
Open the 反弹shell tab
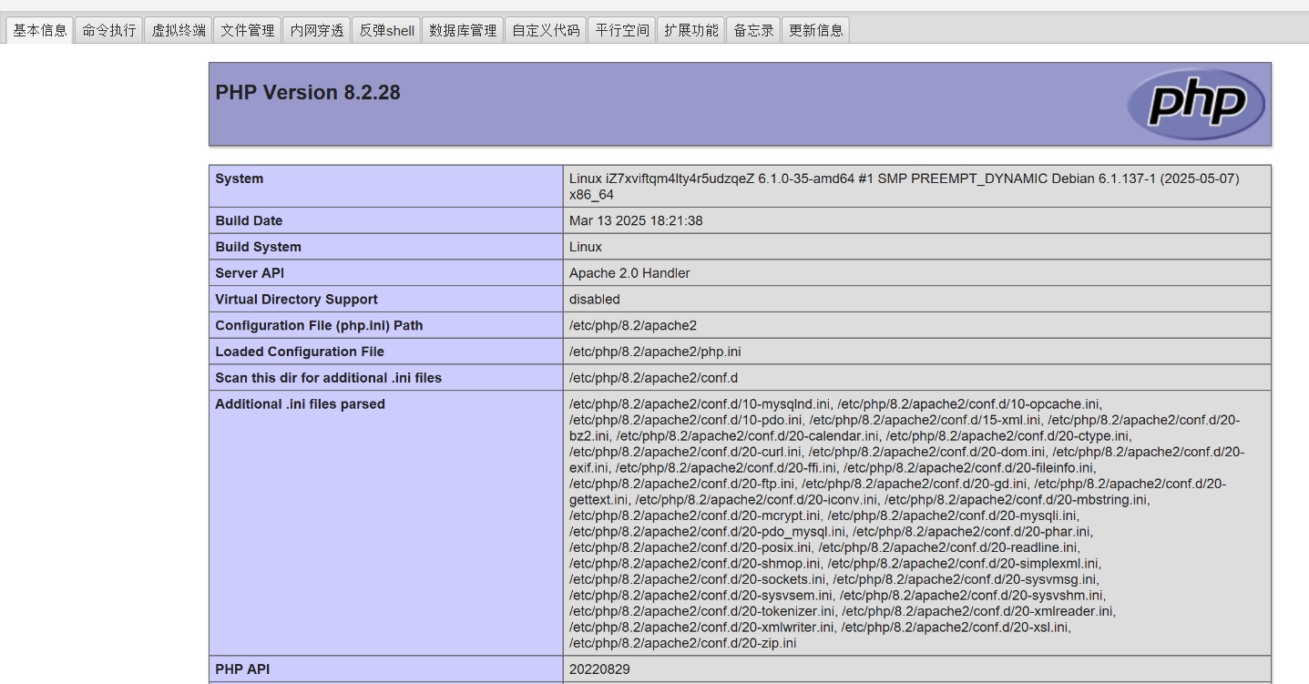tap(386, 30)
